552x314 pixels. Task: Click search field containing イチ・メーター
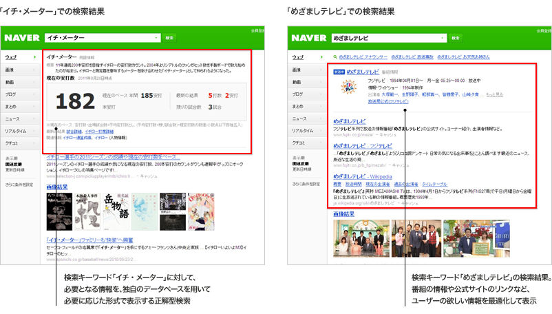pos(103,38)
